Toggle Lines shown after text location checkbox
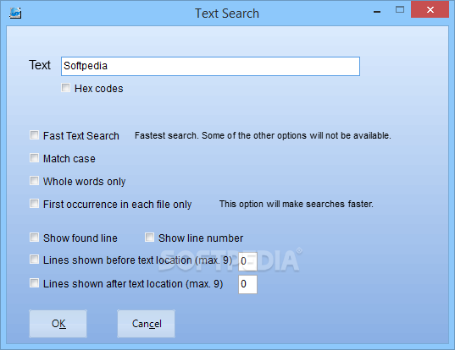 click(x=34, y=283)
